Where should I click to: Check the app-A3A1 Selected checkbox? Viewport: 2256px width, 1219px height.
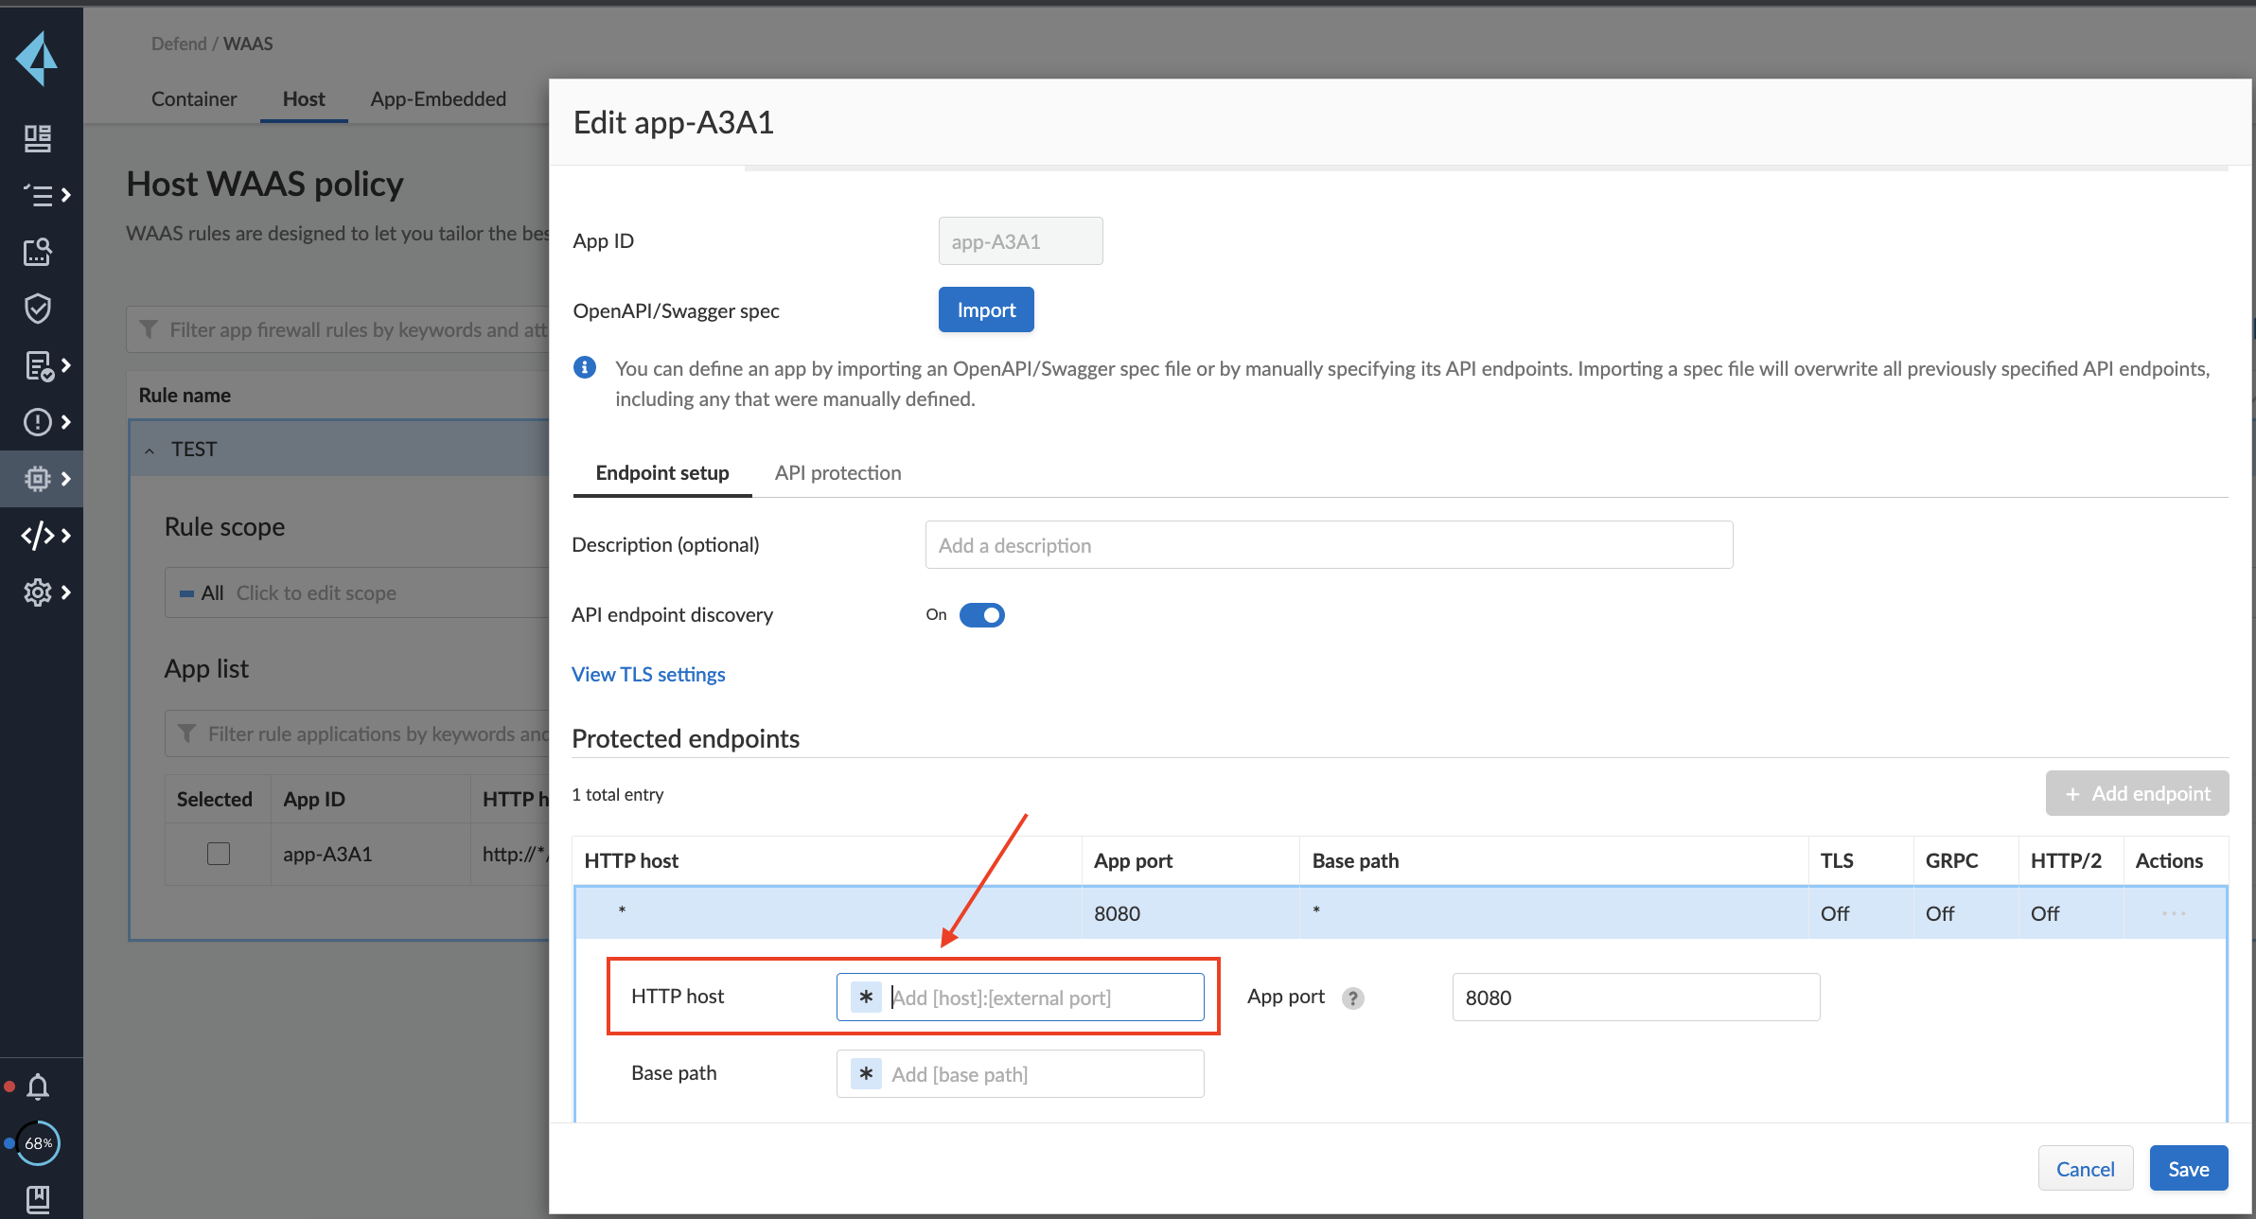(x=219, y=854)
